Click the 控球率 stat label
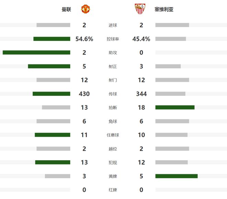The width and height of the screenshot is (227, 199). [x=112, y=39]
